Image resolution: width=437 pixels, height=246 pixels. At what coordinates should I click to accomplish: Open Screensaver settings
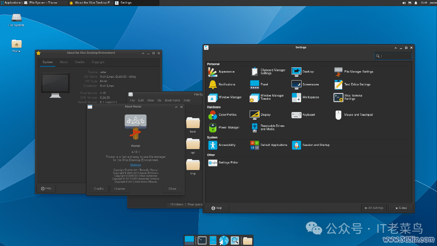305,84
